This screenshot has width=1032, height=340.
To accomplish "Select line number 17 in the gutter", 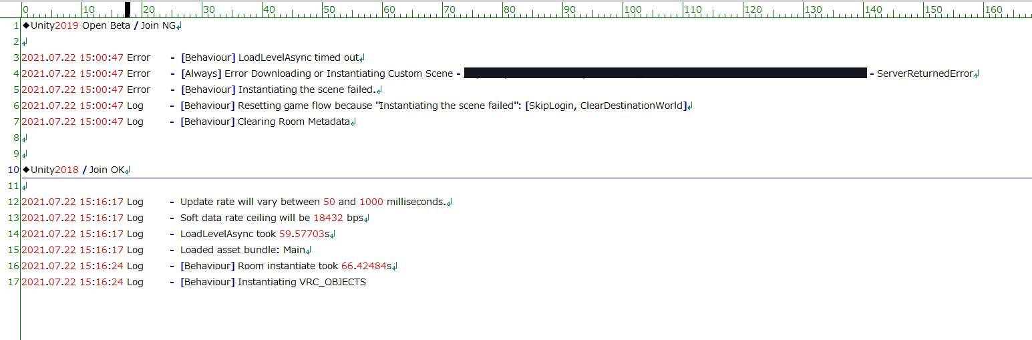I will [x=13, y=282].
